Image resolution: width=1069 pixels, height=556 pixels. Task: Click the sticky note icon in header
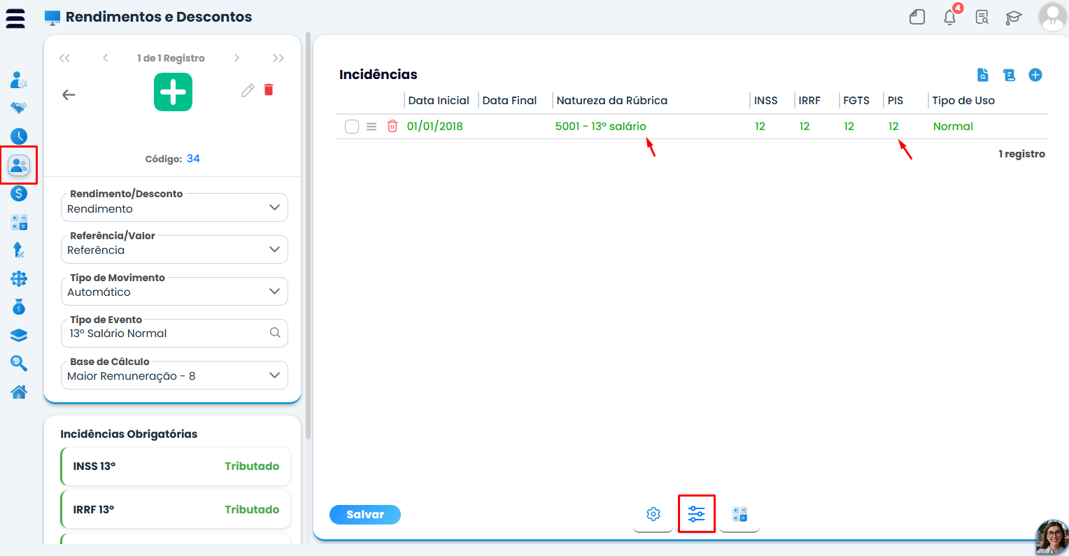point(917,17)
